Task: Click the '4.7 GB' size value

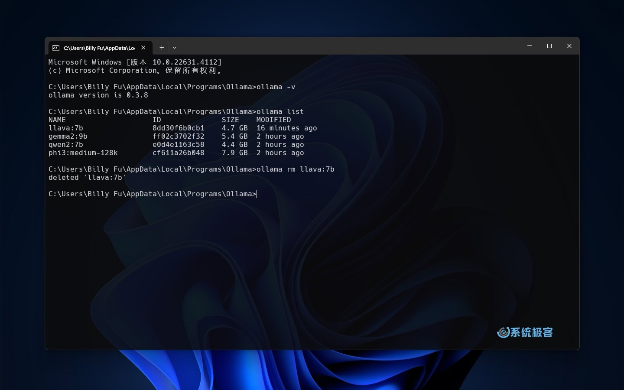Action: (235, 128)
